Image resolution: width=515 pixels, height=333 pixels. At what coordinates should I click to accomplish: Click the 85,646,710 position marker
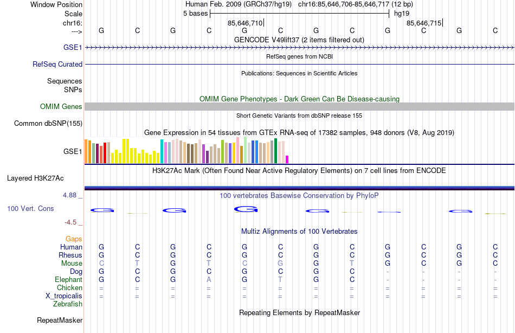pos(245,23)
